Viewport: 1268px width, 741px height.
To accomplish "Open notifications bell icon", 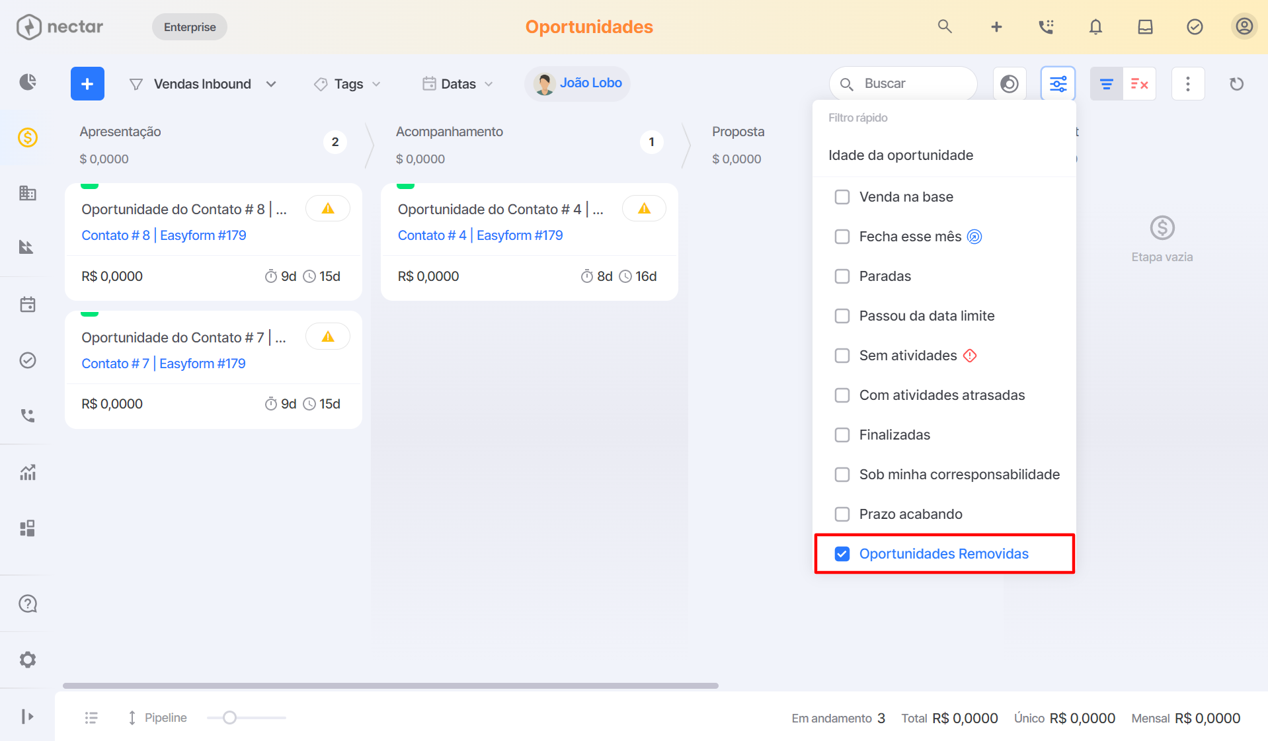I will tap(1095, 27).
